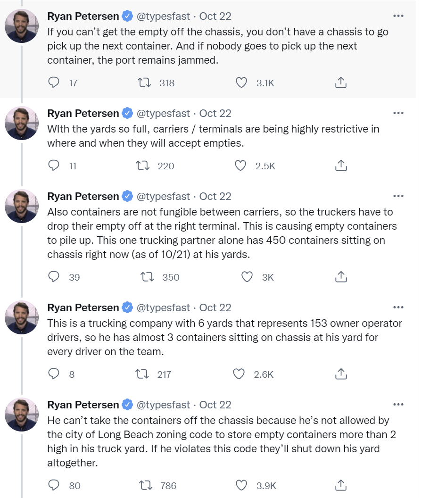
Task: Reply to the tweet with 11 replies
Action: (x=54, y=166)
